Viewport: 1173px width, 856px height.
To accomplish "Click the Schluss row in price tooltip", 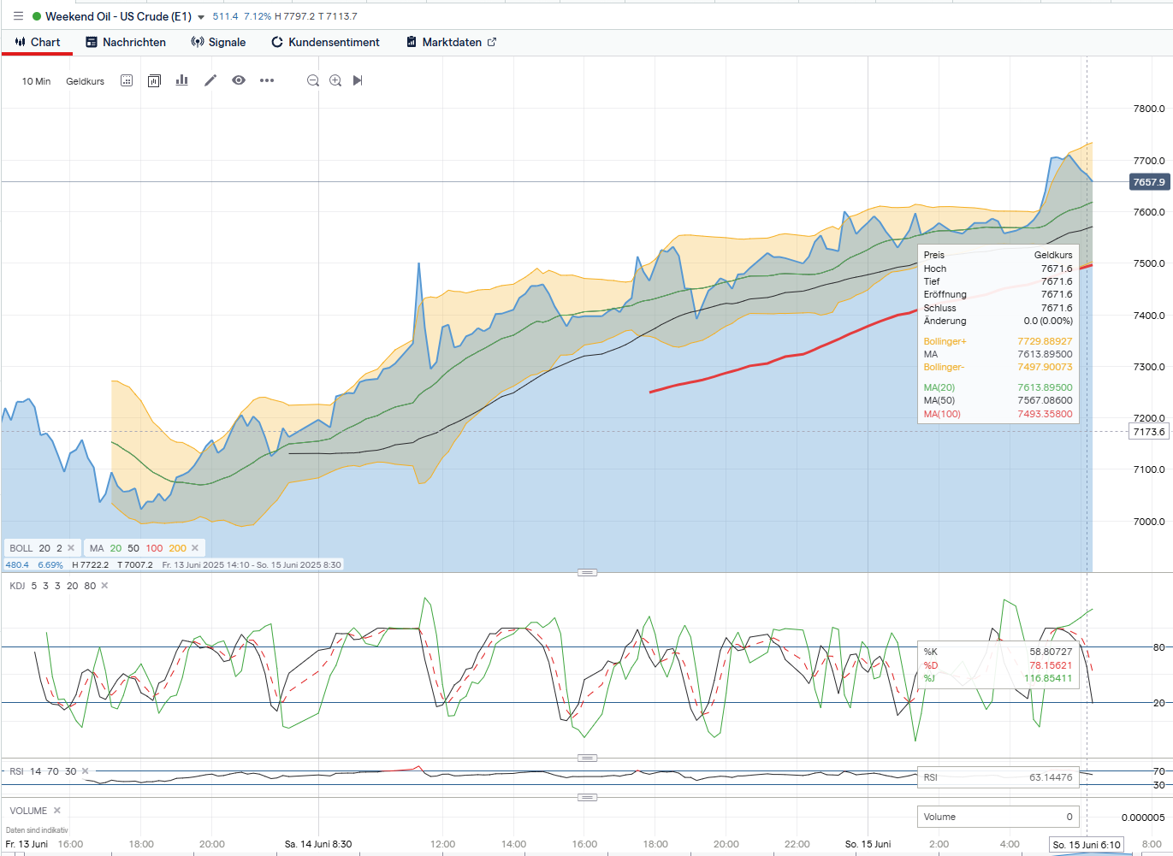I will click(998, 308).
